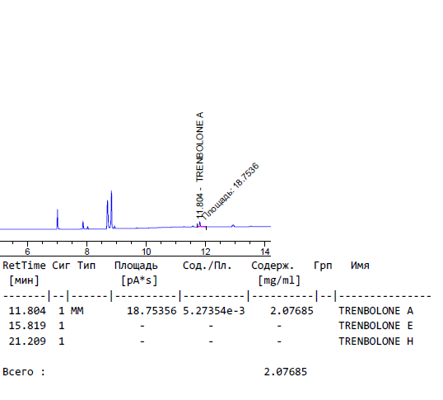The image size is (443, 400).
Task: Click the [mg/ml] unit label
Action: (x=279, y=280)
